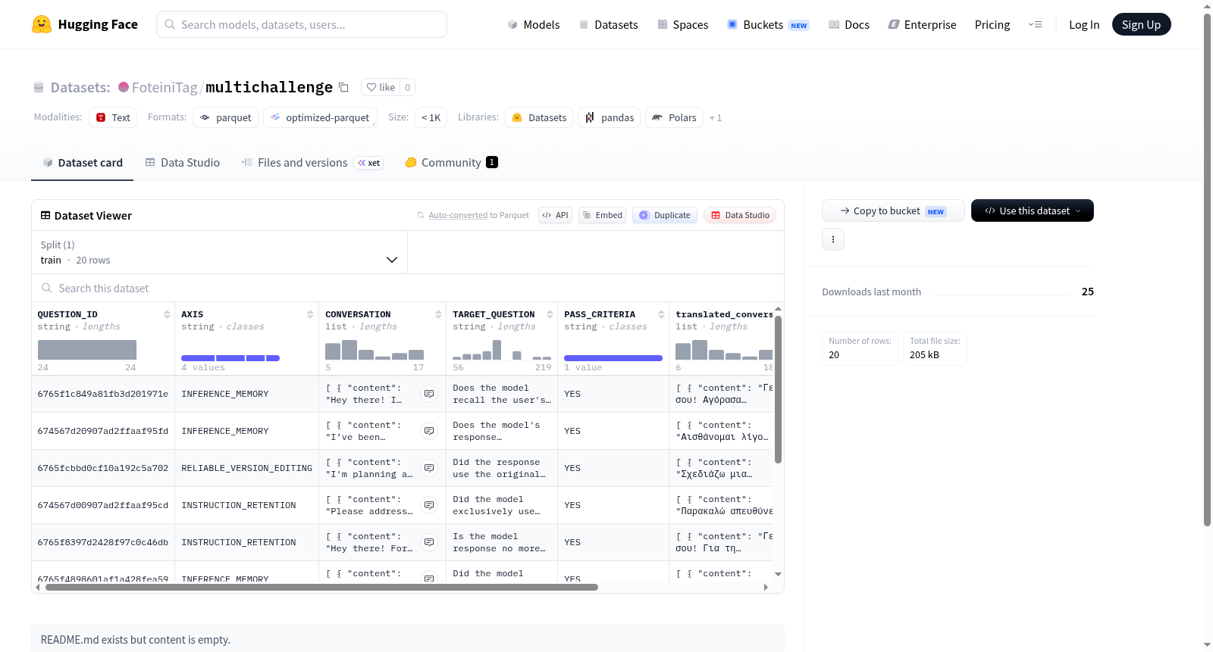Viewport: 1213px width, 652px height.
Task: Sort by the PASS_CRITERIA column
Action: point(661,314)
